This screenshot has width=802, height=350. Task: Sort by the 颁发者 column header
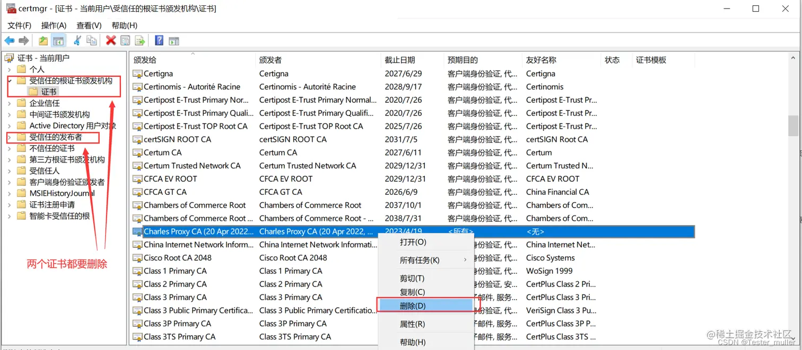(x=318, y=60)
